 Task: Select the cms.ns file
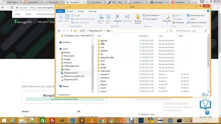(x=104, y=91)
